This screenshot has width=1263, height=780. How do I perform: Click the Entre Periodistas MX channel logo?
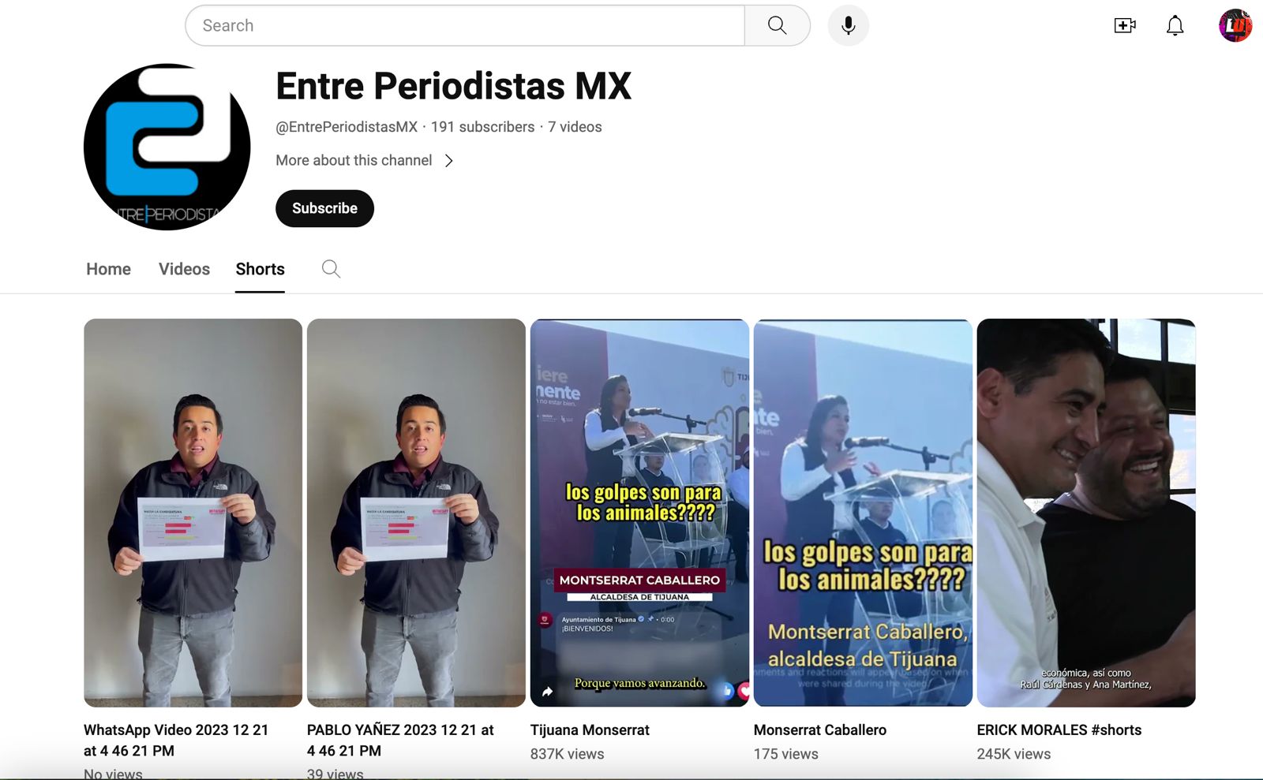click(167, 147)
